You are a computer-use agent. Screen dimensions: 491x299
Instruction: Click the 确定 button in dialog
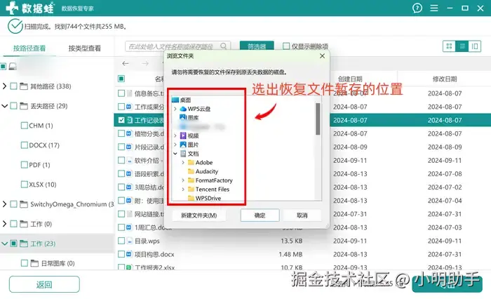click(x=260, y=215)
